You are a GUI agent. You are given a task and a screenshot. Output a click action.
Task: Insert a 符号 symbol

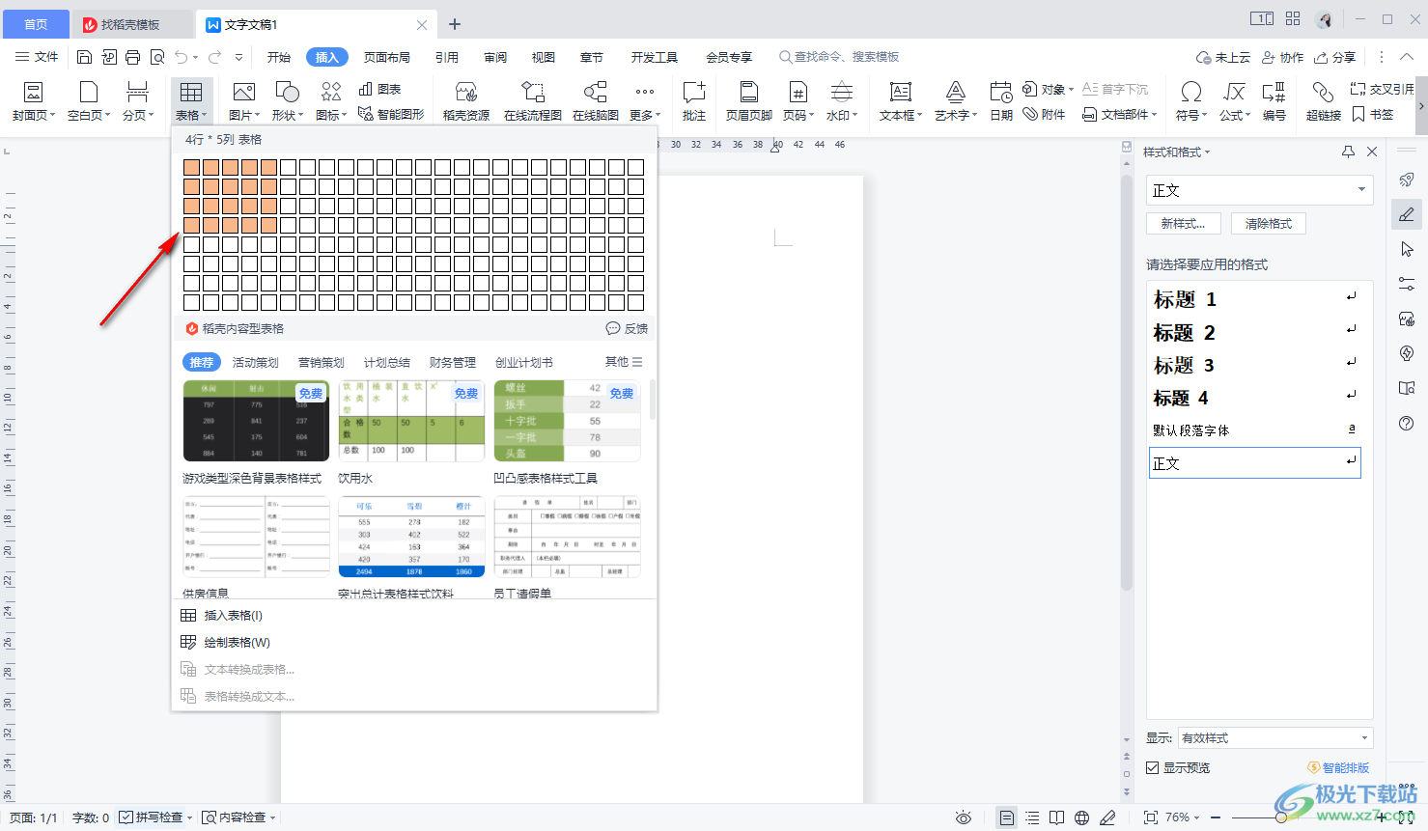1191,101
